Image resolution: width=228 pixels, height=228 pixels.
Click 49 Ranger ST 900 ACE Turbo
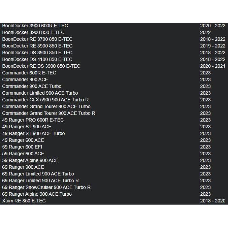click(33, 133)
